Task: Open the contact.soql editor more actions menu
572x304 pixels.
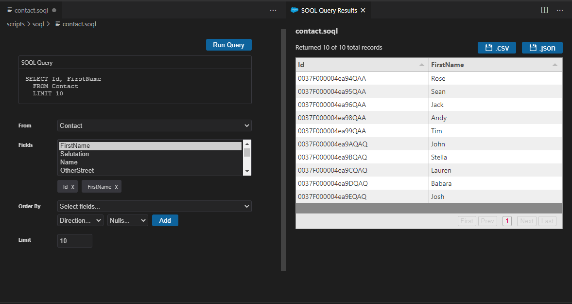Action: click(x=273, y=10)
